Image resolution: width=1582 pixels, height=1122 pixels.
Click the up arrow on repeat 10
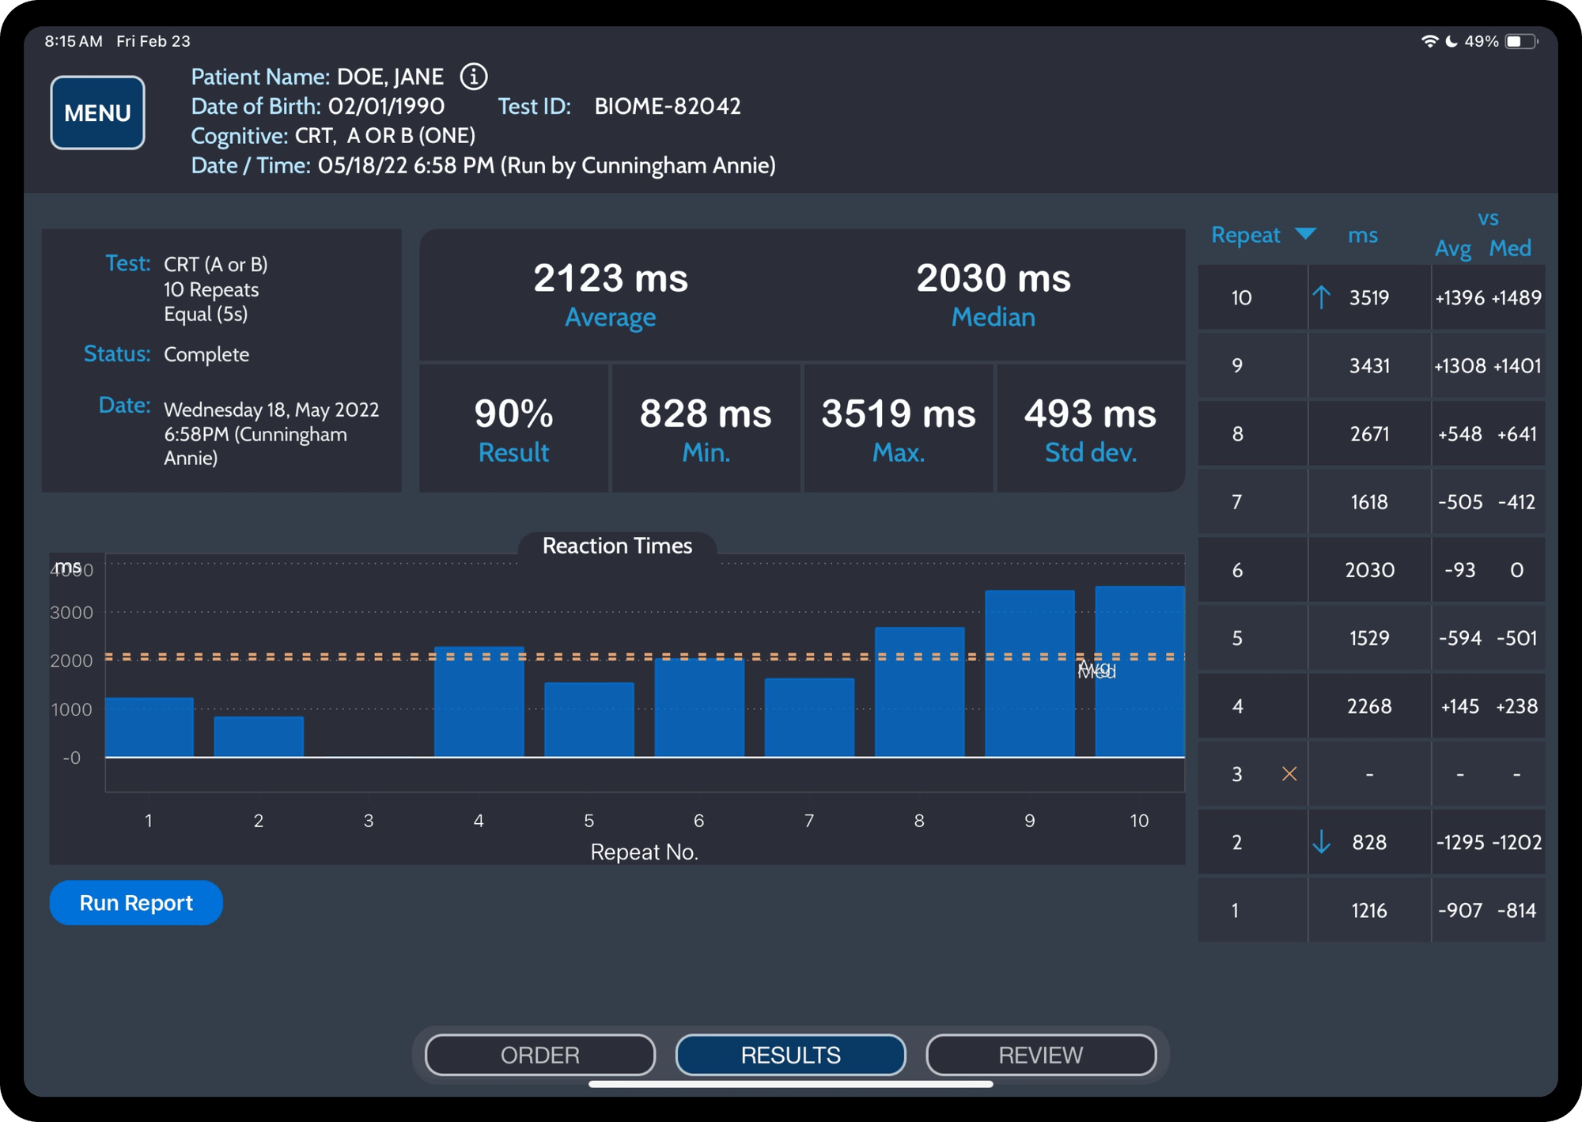click(1321, 297)
